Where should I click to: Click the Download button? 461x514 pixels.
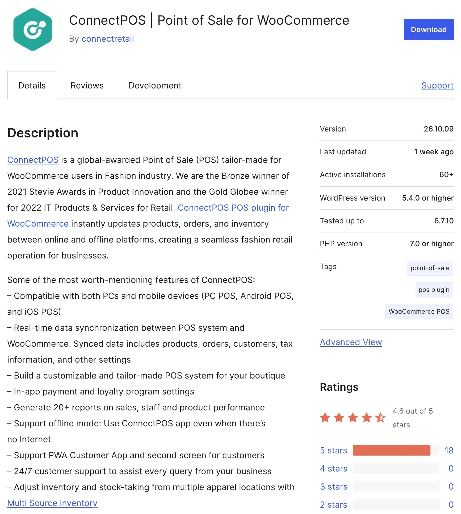(x=429, y=29)
